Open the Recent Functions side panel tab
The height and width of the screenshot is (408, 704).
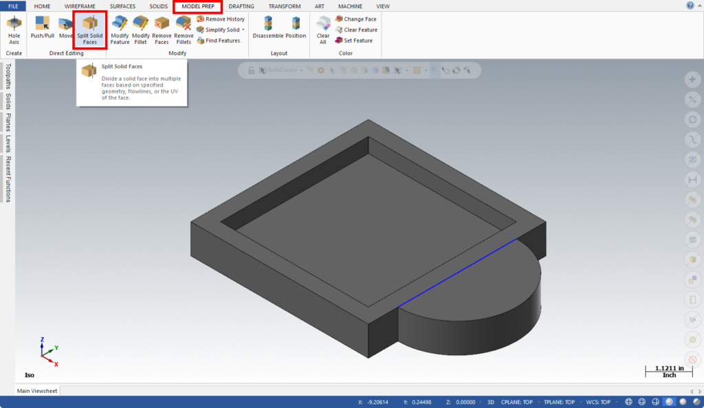click(8, 179)
